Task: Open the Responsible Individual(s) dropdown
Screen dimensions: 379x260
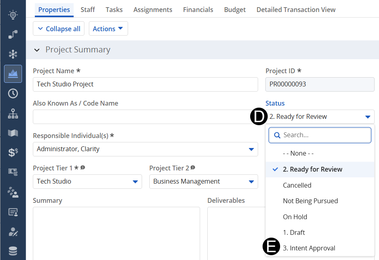Action: 251,150
